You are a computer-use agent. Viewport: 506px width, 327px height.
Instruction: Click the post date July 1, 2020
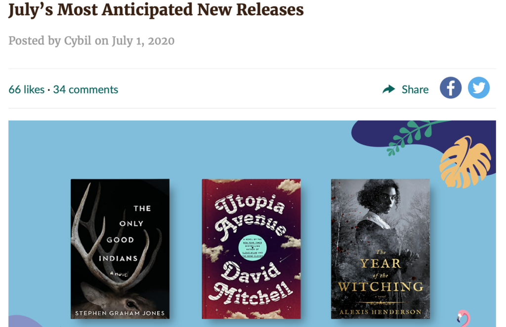143,41
